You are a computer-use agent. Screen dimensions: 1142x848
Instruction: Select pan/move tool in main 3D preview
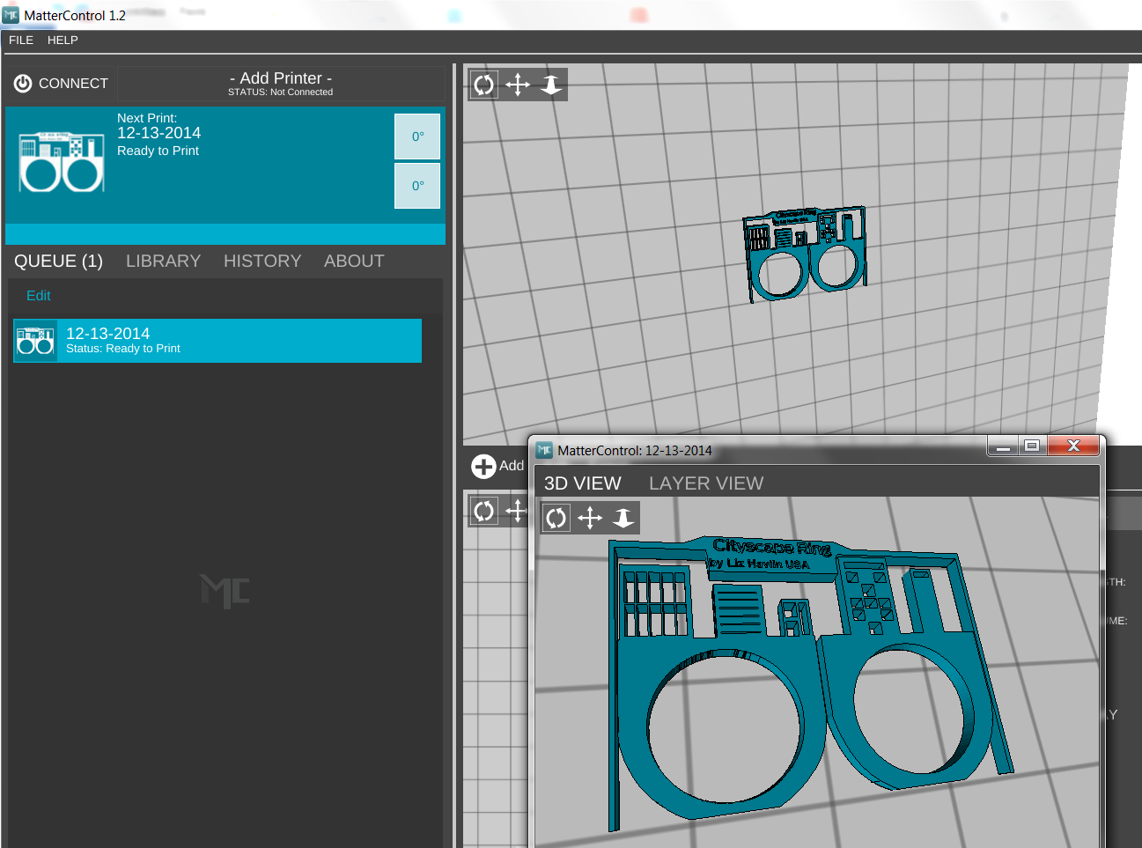tap(518, 85)
